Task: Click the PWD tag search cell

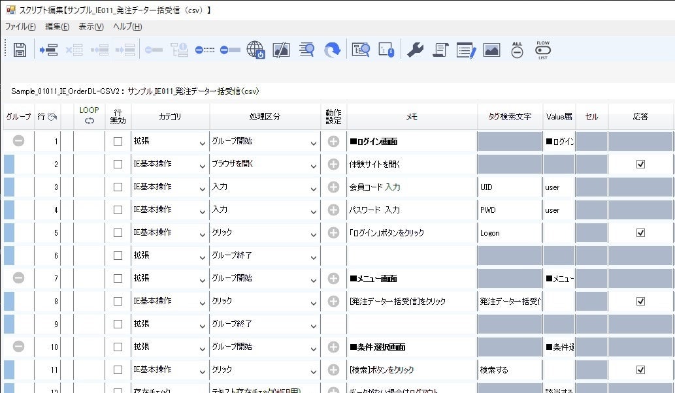Action: [510, 210]
